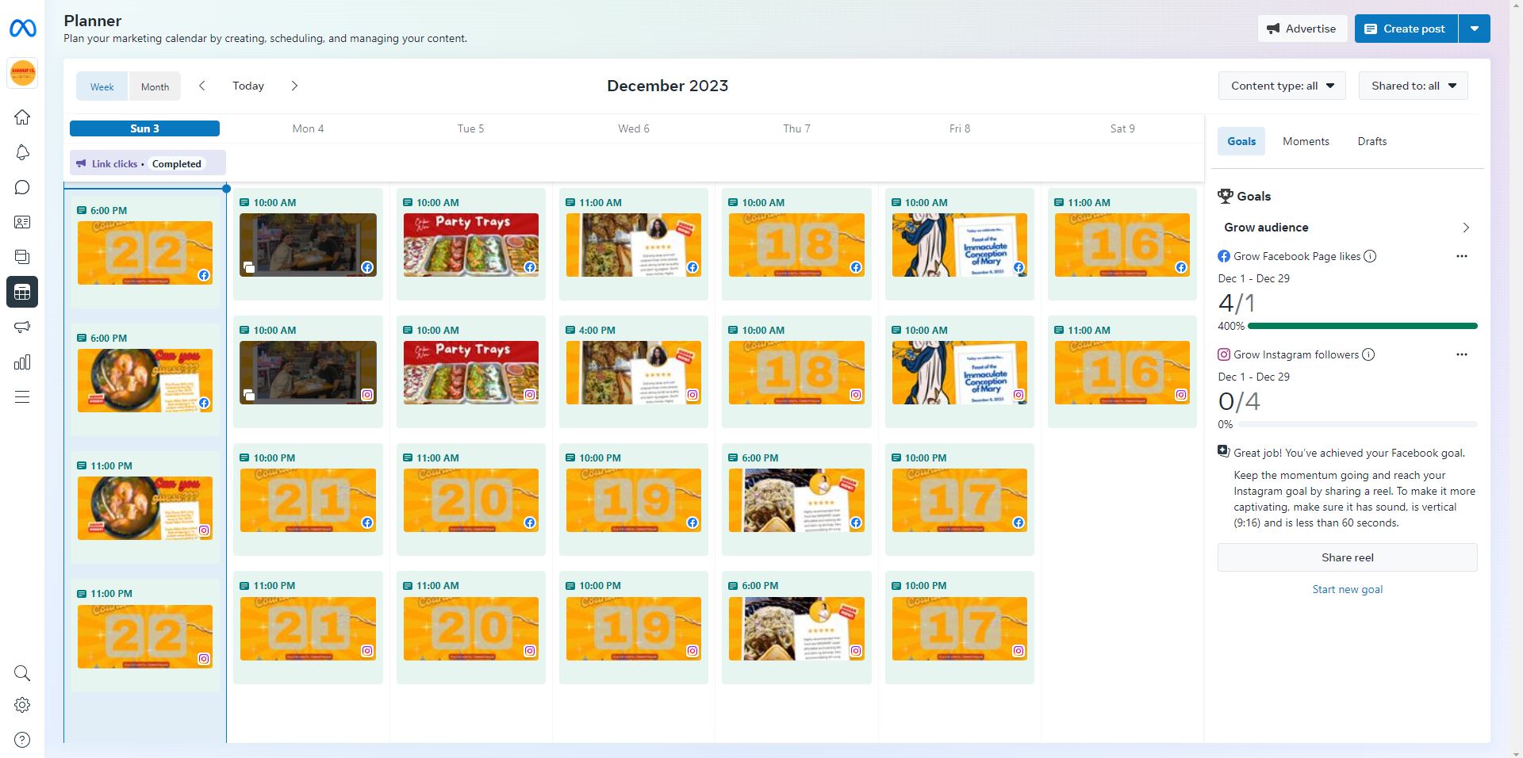The height and width of the screenshot is (758, 1523).
Task: Open the Insights bar chart icon
Action: (22, 362)
